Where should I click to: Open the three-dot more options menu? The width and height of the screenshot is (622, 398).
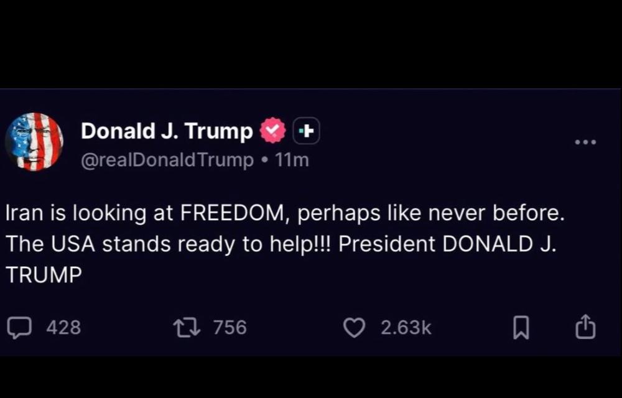click(x=585, y=142)
